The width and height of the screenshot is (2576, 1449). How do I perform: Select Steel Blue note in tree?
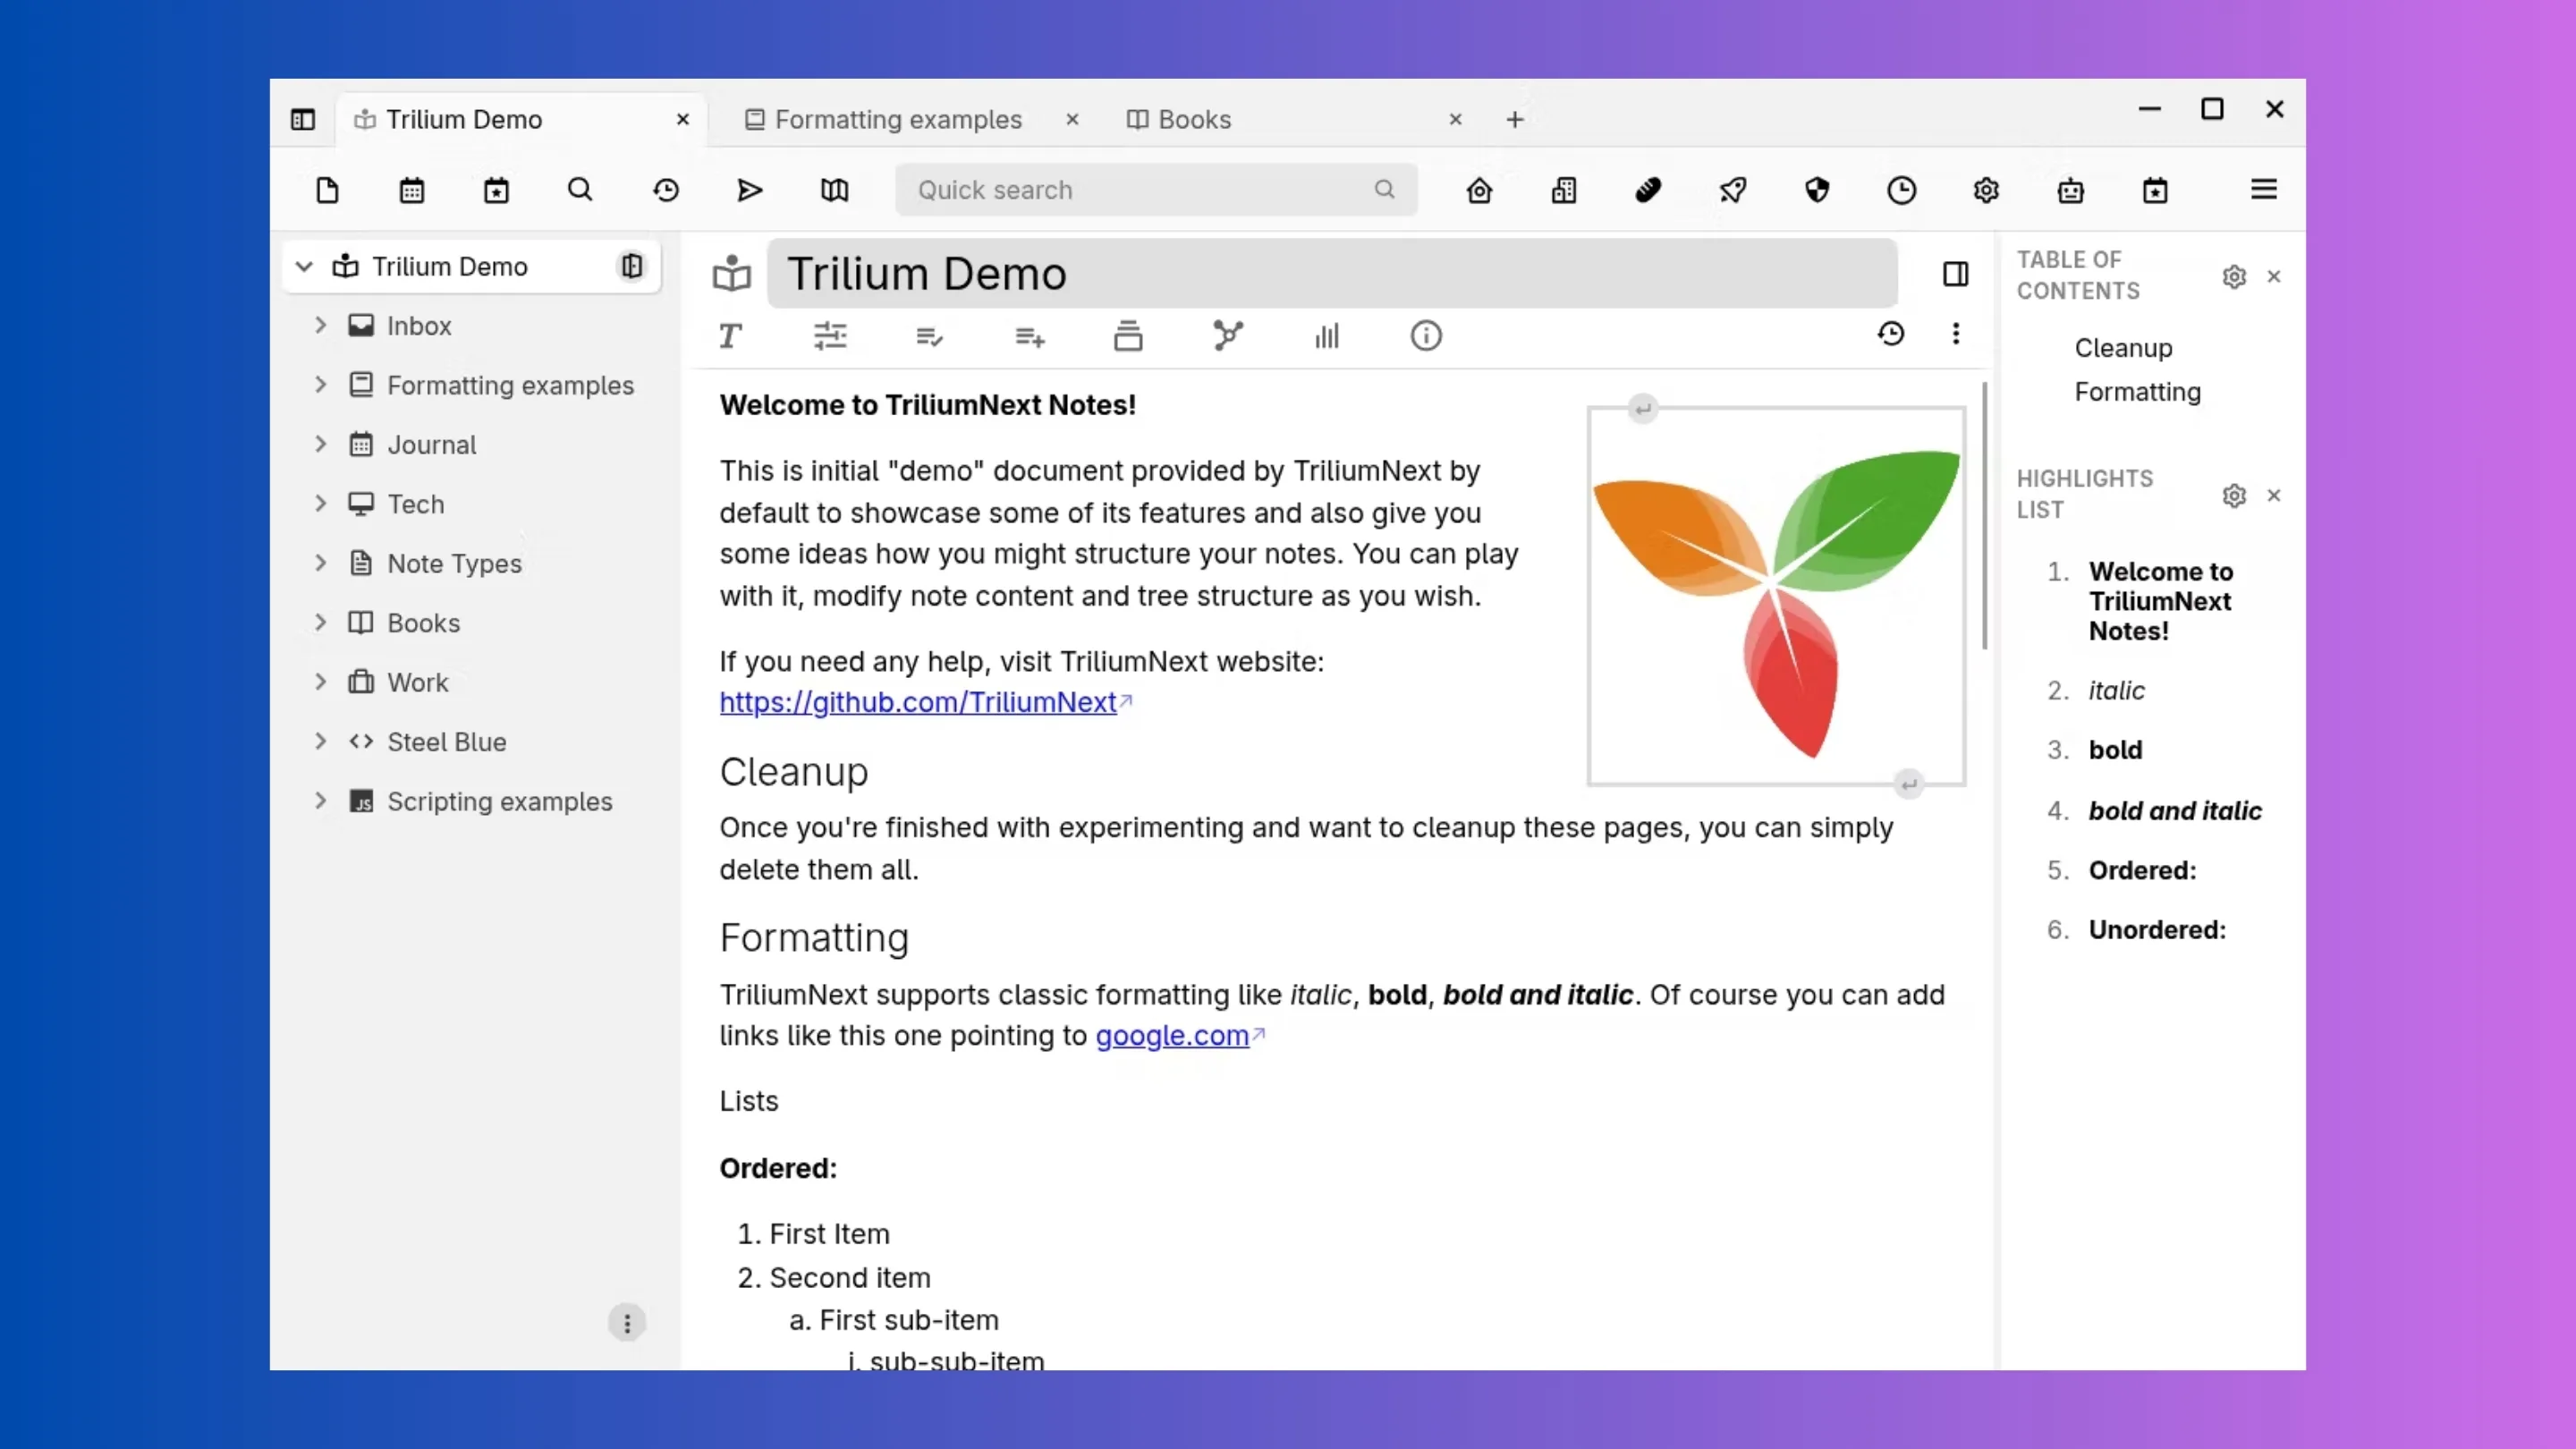click(446, 742)
